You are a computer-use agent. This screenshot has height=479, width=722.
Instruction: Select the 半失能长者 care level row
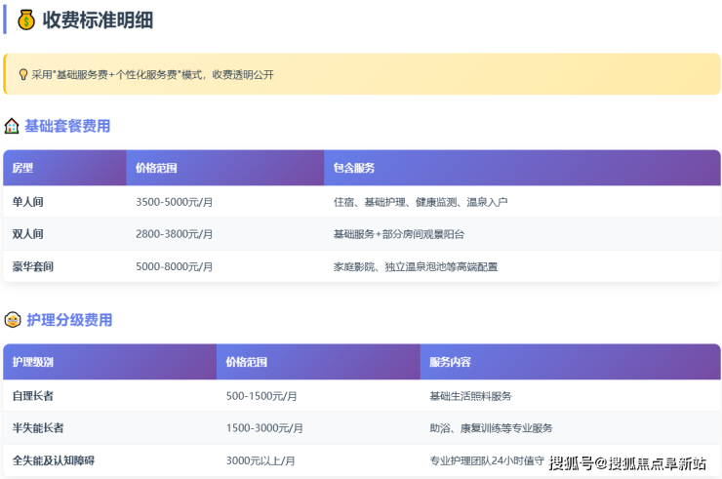click(38, 428)
